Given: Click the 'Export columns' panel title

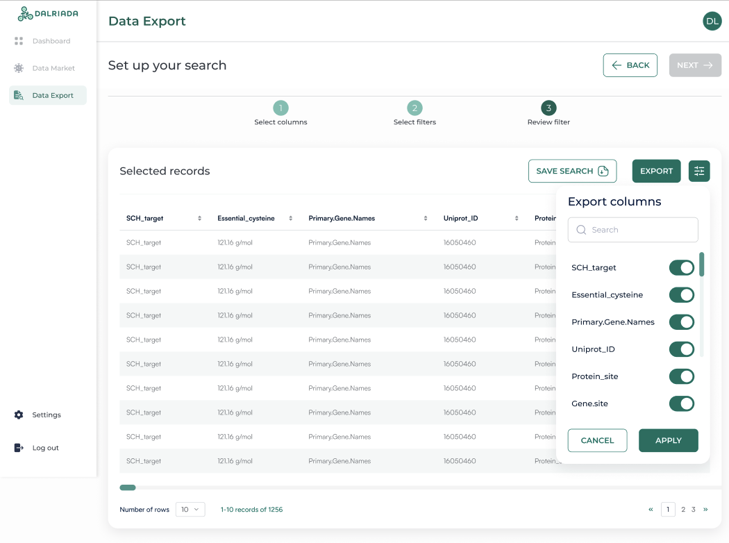Looking at the screenshot, I should click(x=614, y=201).
